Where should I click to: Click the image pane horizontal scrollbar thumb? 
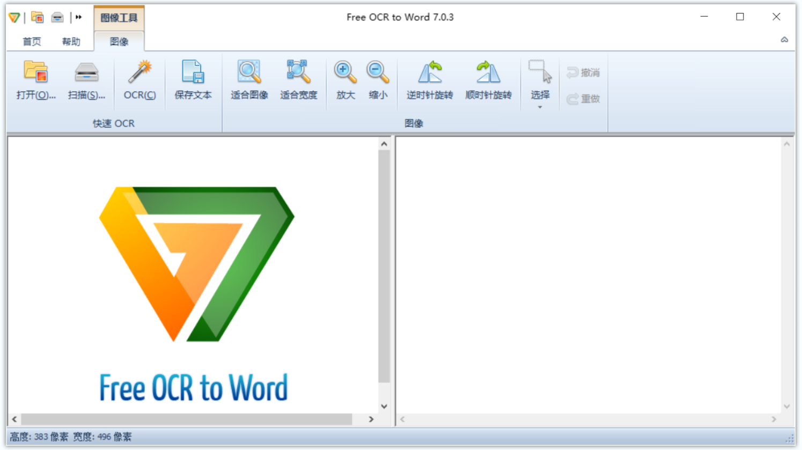point(187,419)
